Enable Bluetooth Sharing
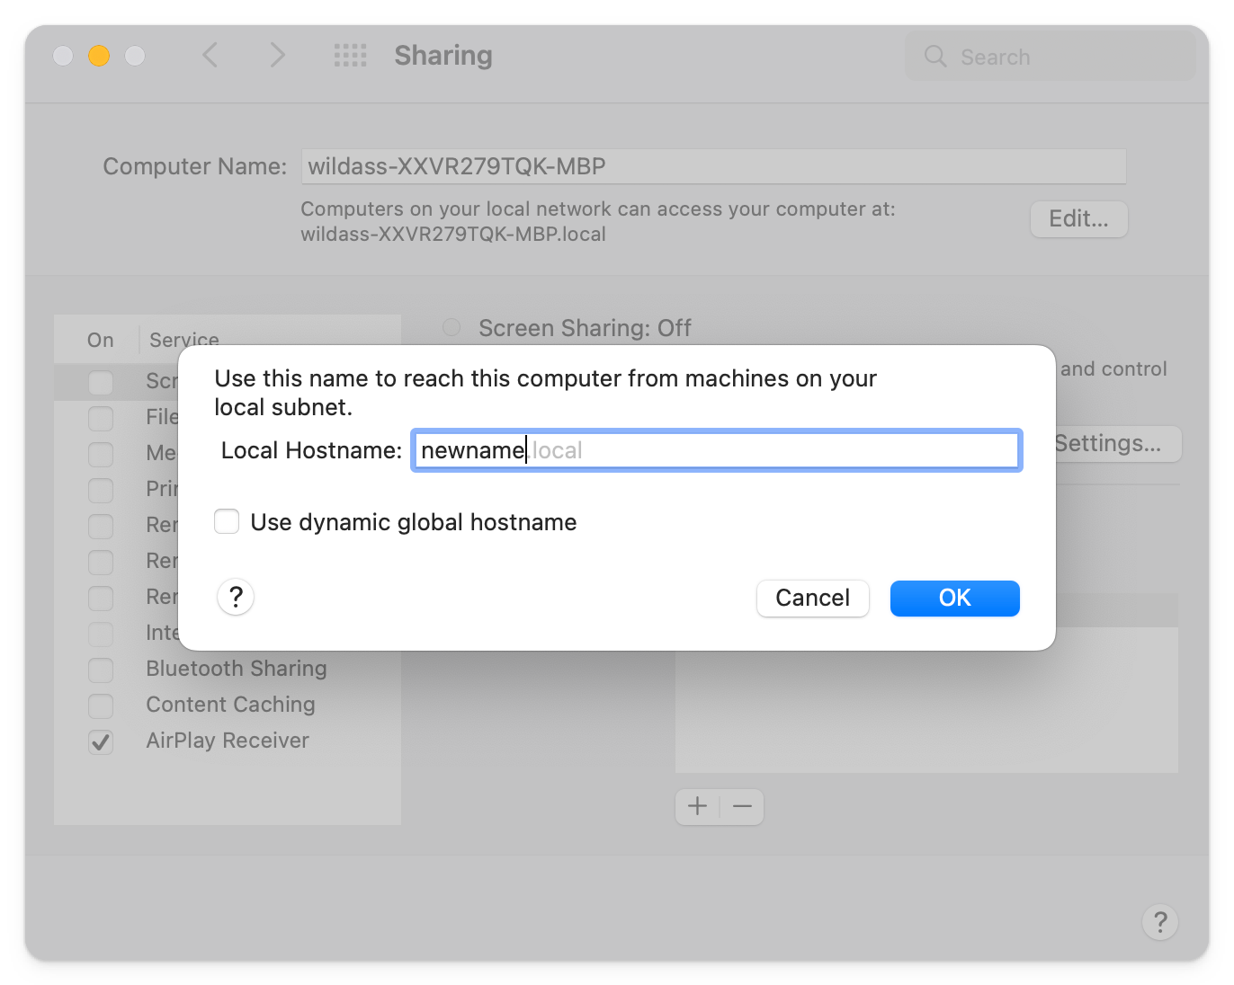1234x985 pixels. pyautogui.click(x=101, y=670)
